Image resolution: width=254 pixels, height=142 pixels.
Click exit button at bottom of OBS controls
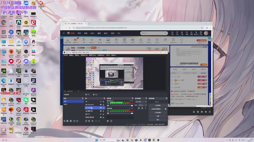(158, 120)
